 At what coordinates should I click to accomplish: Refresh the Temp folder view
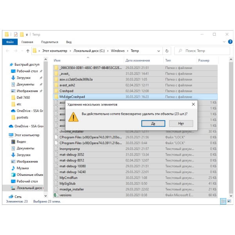167,51
